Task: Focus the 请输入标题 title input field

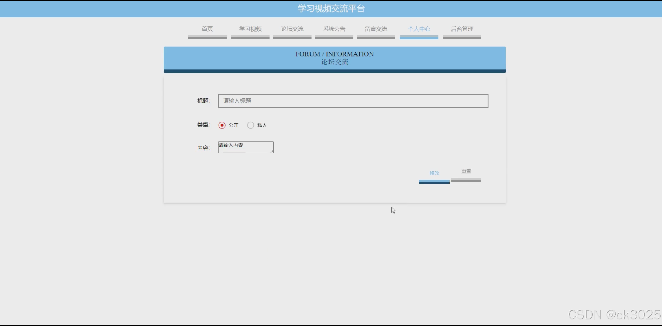Action: pyautogui.click(x=353, y=101)
